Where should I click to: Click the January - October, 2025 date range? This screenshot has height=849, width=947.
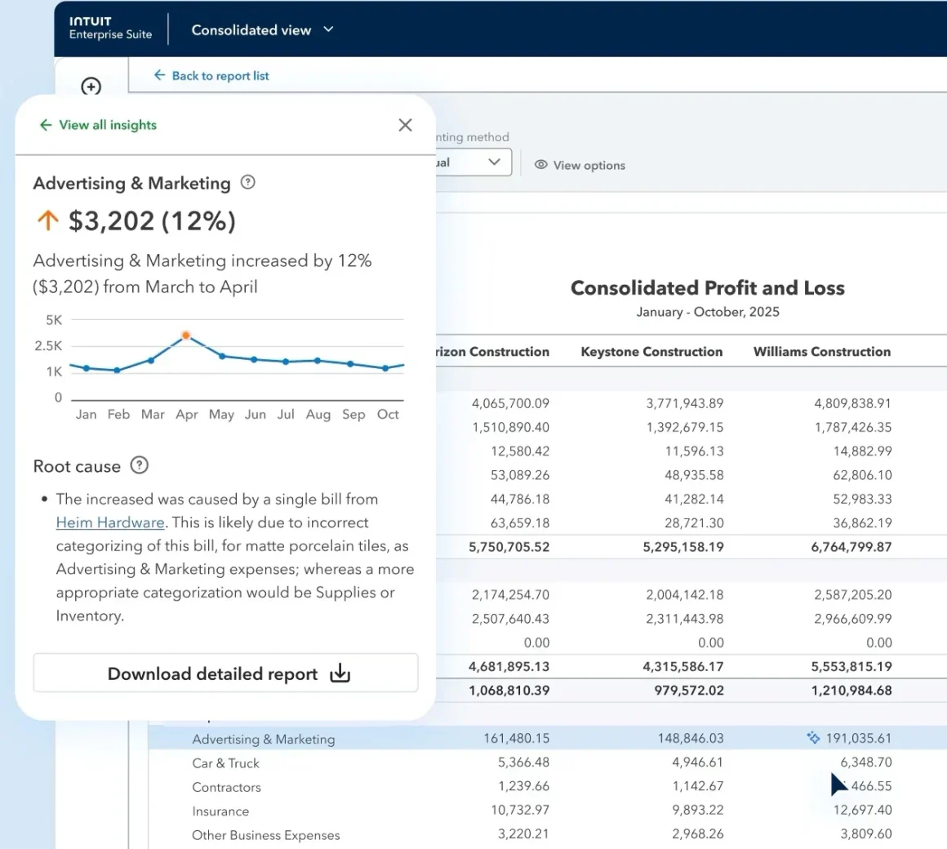(708, 312)
